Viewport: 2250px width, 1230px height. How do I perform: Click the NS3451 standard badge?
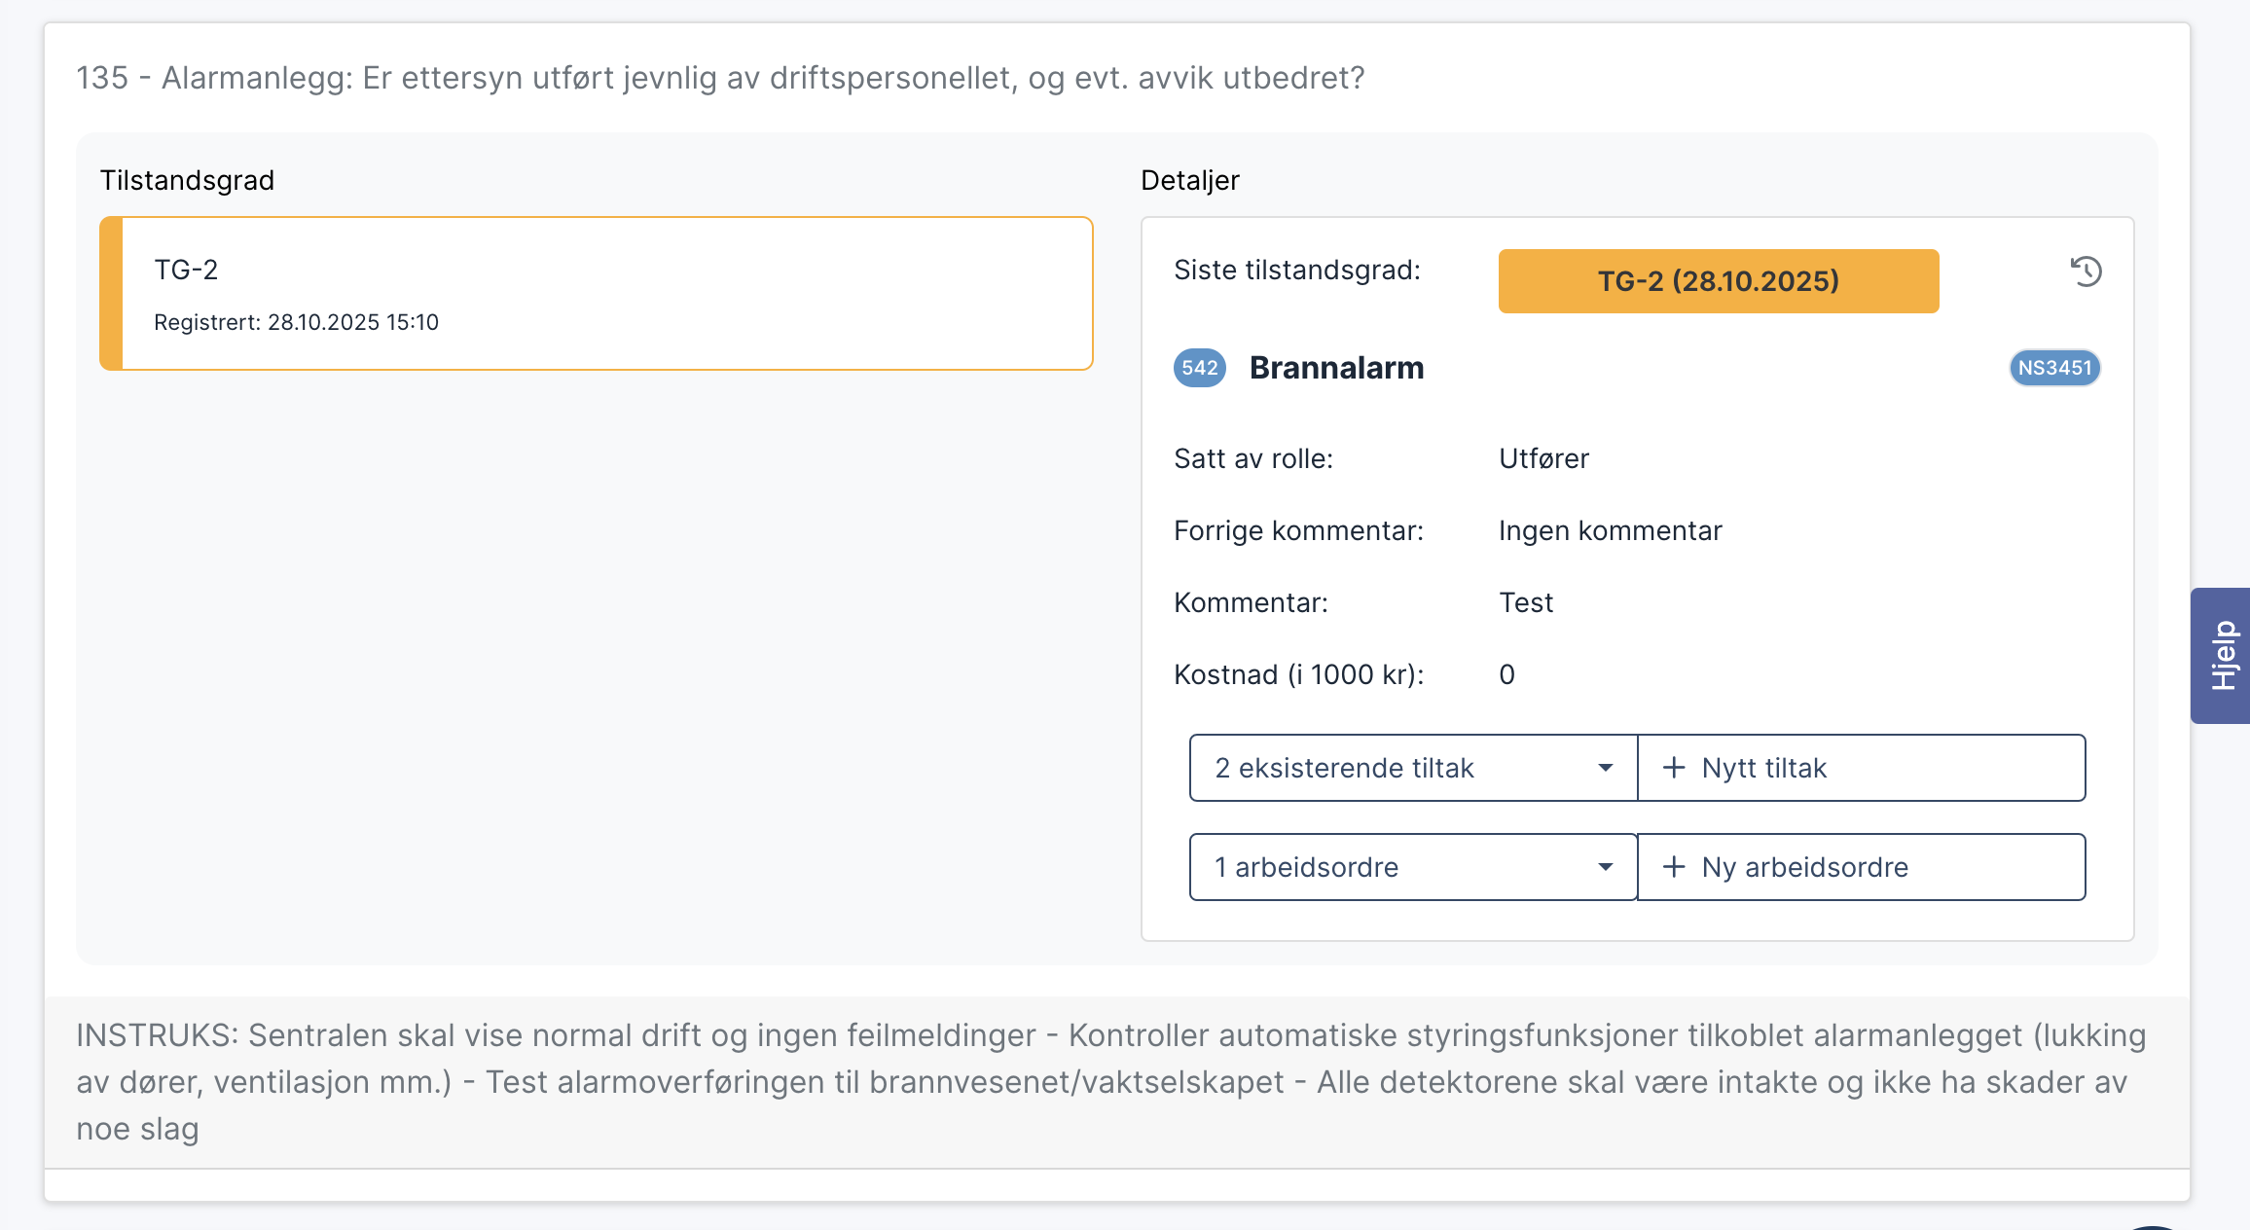point(2054,368)
